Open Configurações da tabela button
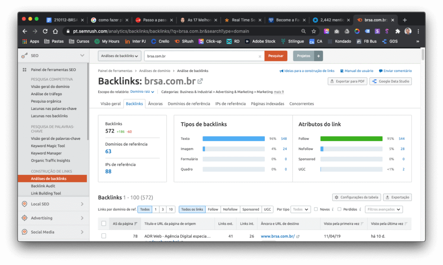The width and height of the screenshot is (443, 265). 356,197
